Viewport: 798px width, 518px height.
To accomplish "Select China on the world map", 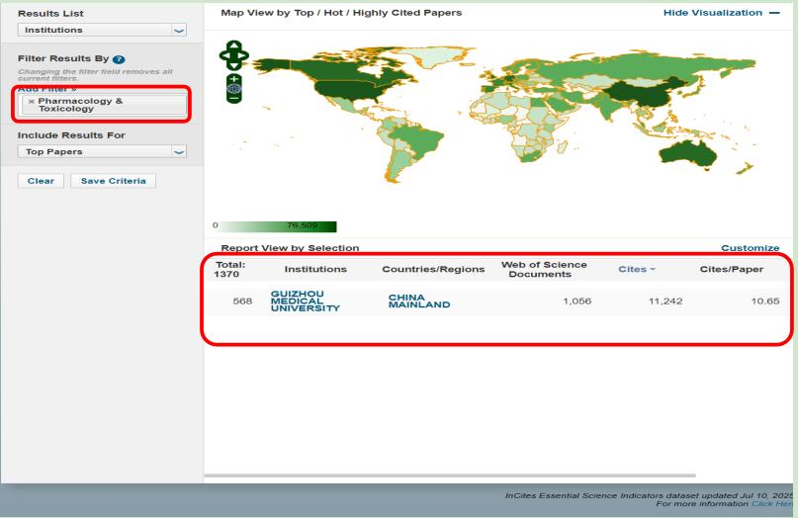I will pyautogui.click(x=644, y=93).
